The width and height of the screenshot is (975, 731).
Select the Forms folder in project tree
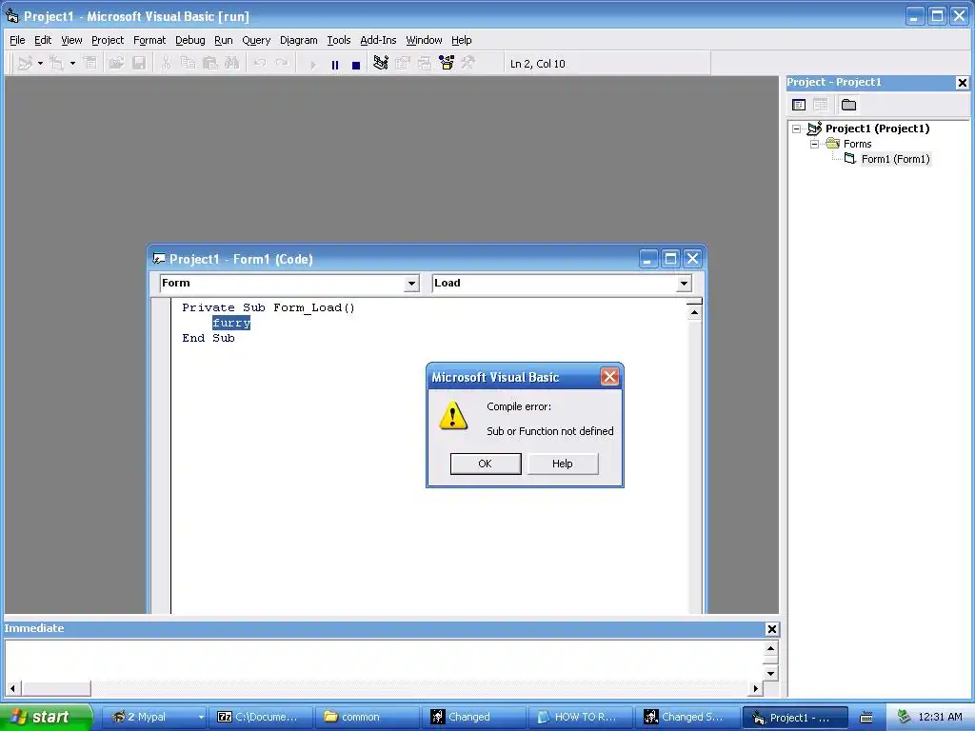(x=858, y=145)
